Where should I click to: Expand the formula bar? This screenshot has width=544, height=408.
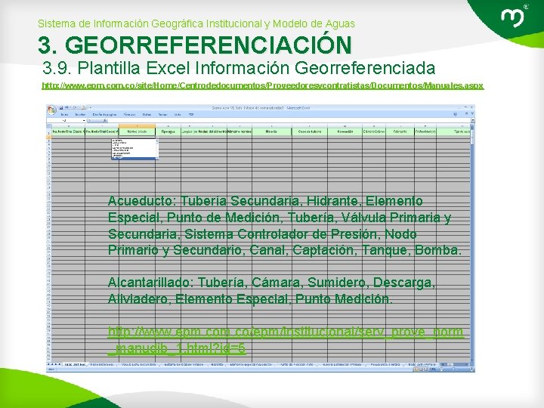[472, 120]
